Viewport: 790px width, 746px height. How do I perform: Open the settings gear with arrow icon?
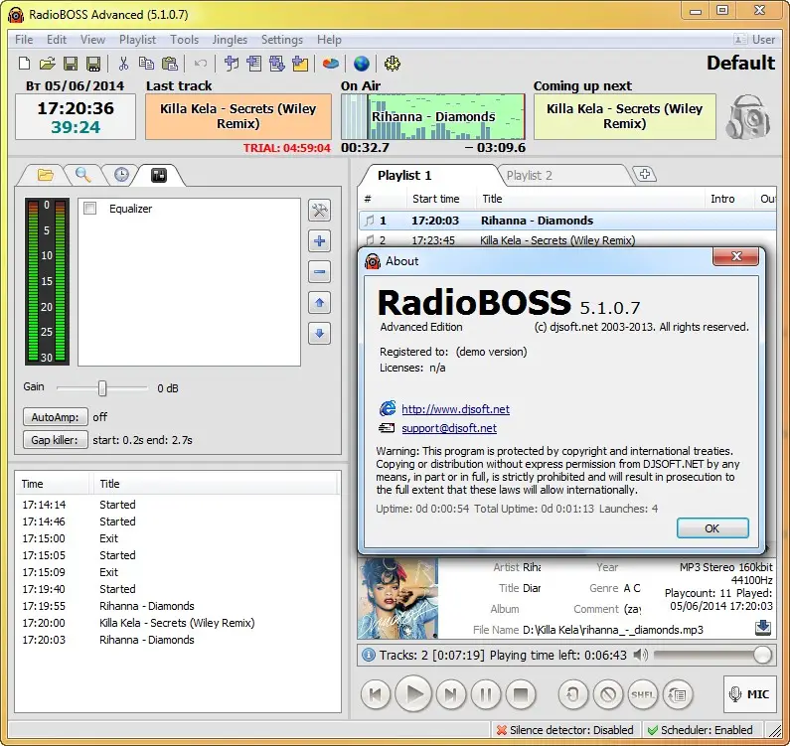point(392,64)
